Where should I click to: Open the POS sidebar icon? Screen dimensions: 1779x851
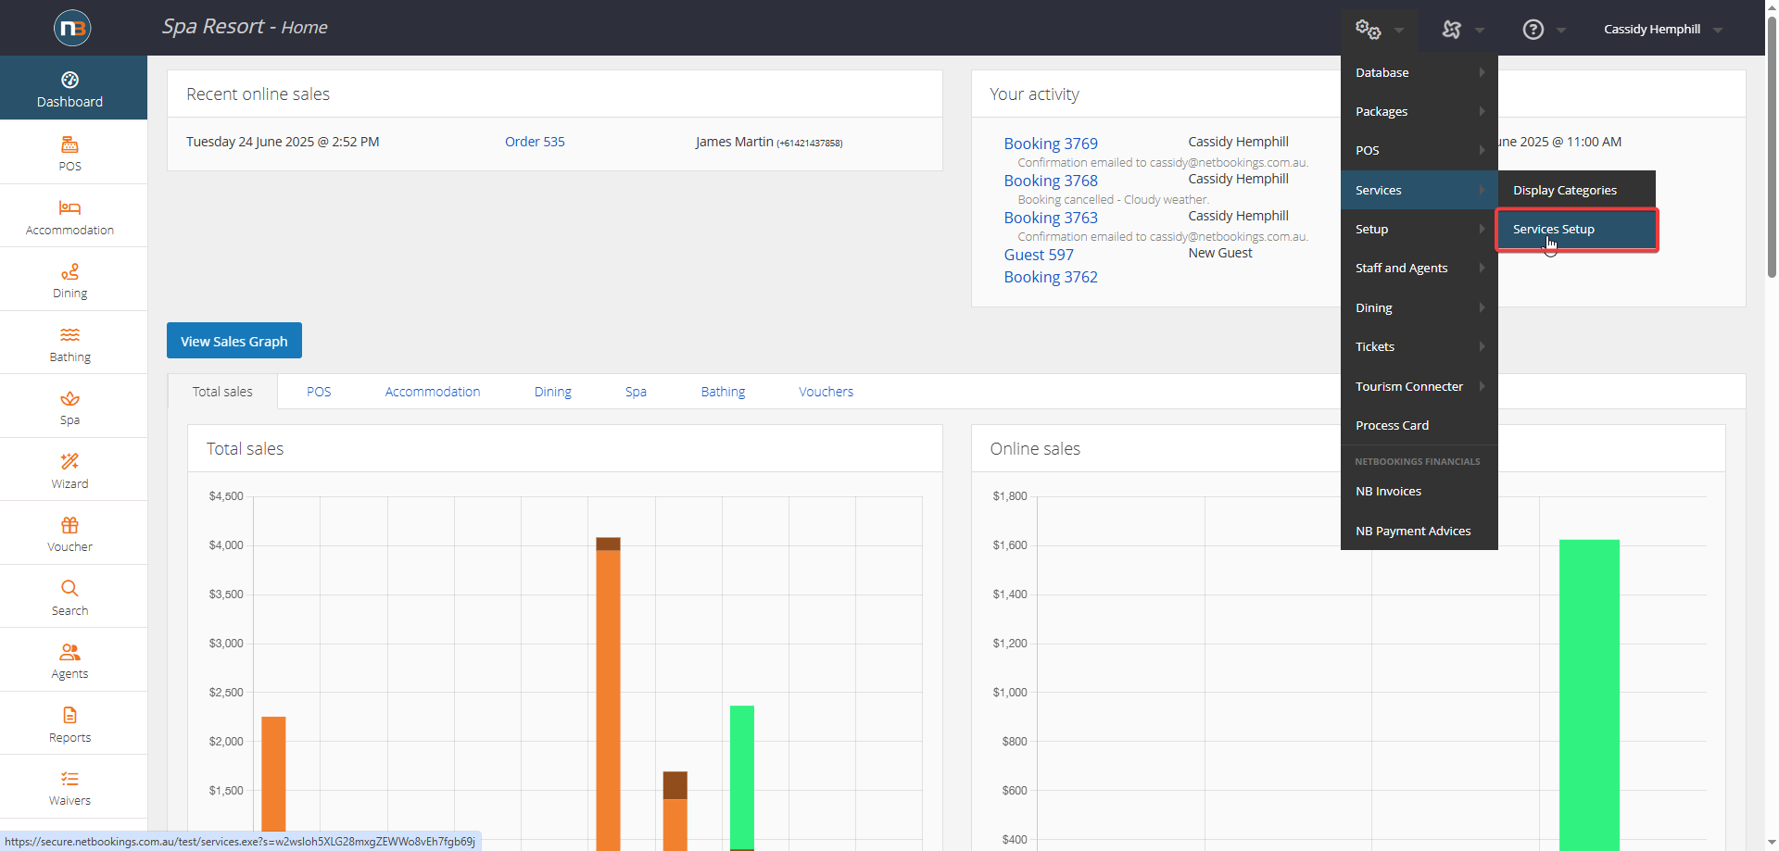(69, 144)
